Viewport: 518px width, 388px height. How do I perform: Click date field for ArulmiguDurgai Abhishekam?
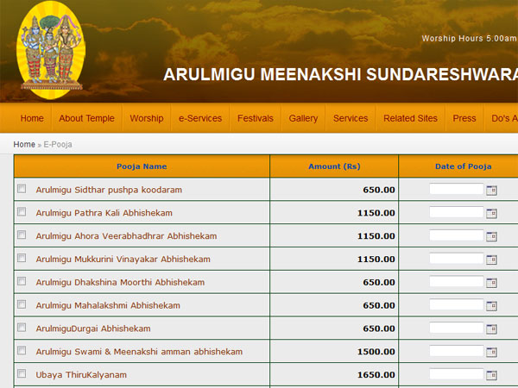click(x=457, y=328)
